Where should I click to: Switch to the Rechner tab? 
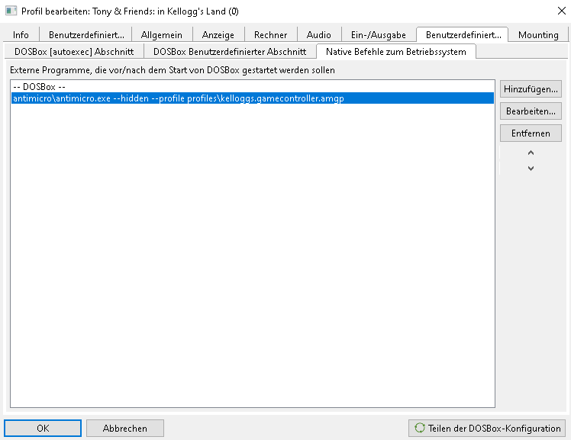click(271, 35)
